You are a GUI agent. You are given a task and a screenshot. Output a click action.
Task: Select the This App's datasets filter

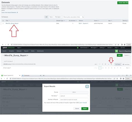(x=58, y=17)
